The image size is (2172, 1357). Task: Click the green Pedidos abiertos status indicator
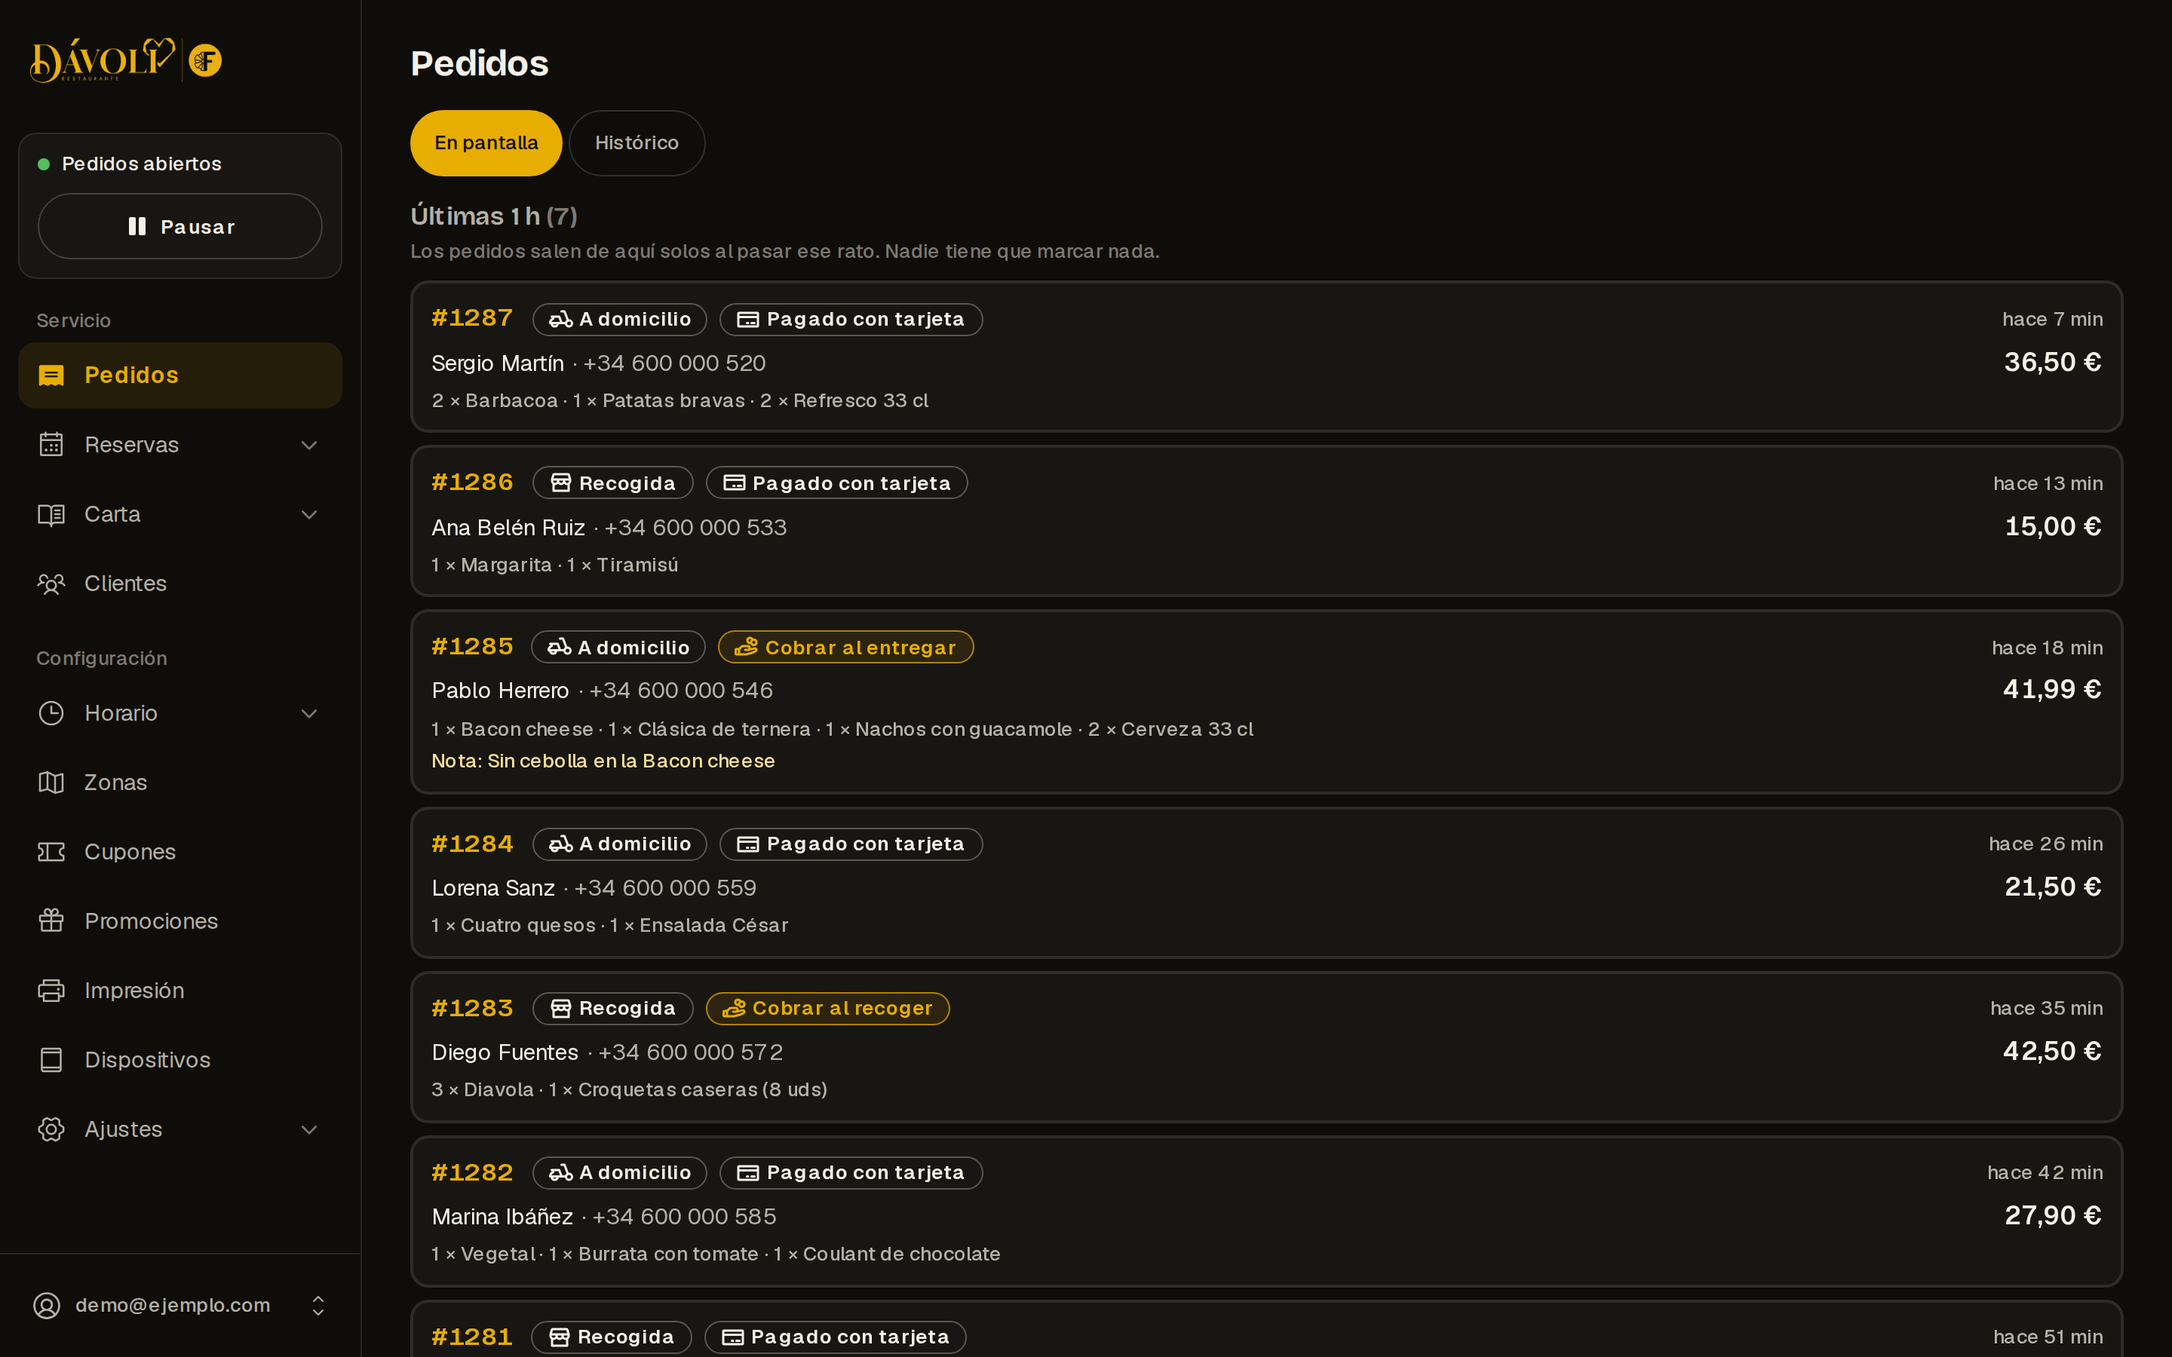coord(43,164)
